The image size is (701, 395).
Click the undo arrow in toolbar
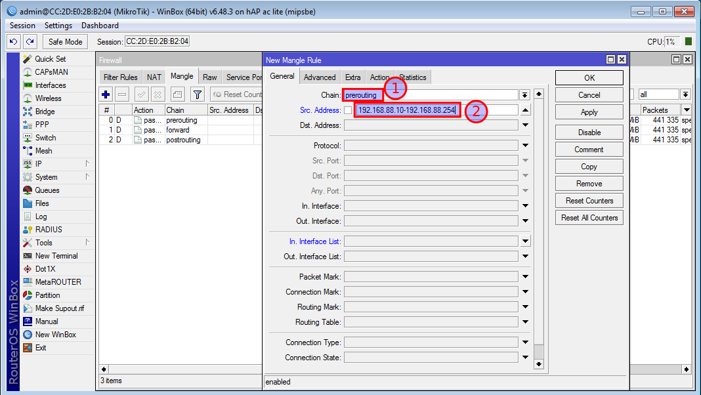[13, 41]
